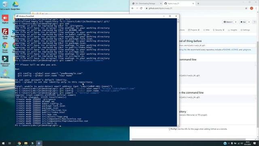Viewport: 259px width, 146px height.
Task: Maximize the Windows PowerShell window
Action: 170,16
